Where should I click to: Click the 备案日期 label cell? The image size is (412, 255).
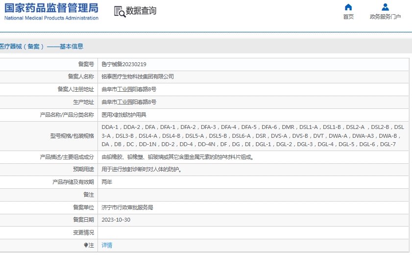[x=49, y=220]
